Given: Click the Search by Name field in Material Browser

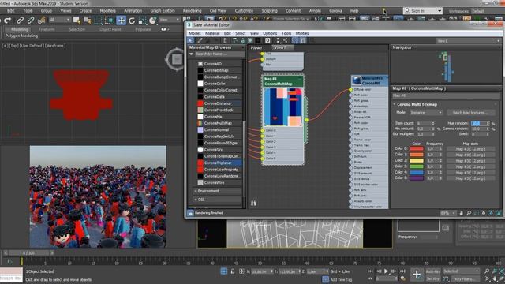Looking at the screenshot, I should click(219, 54).
